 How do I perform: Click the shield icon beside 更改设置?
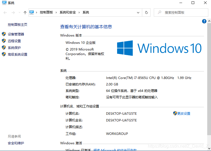pos(175,113)
